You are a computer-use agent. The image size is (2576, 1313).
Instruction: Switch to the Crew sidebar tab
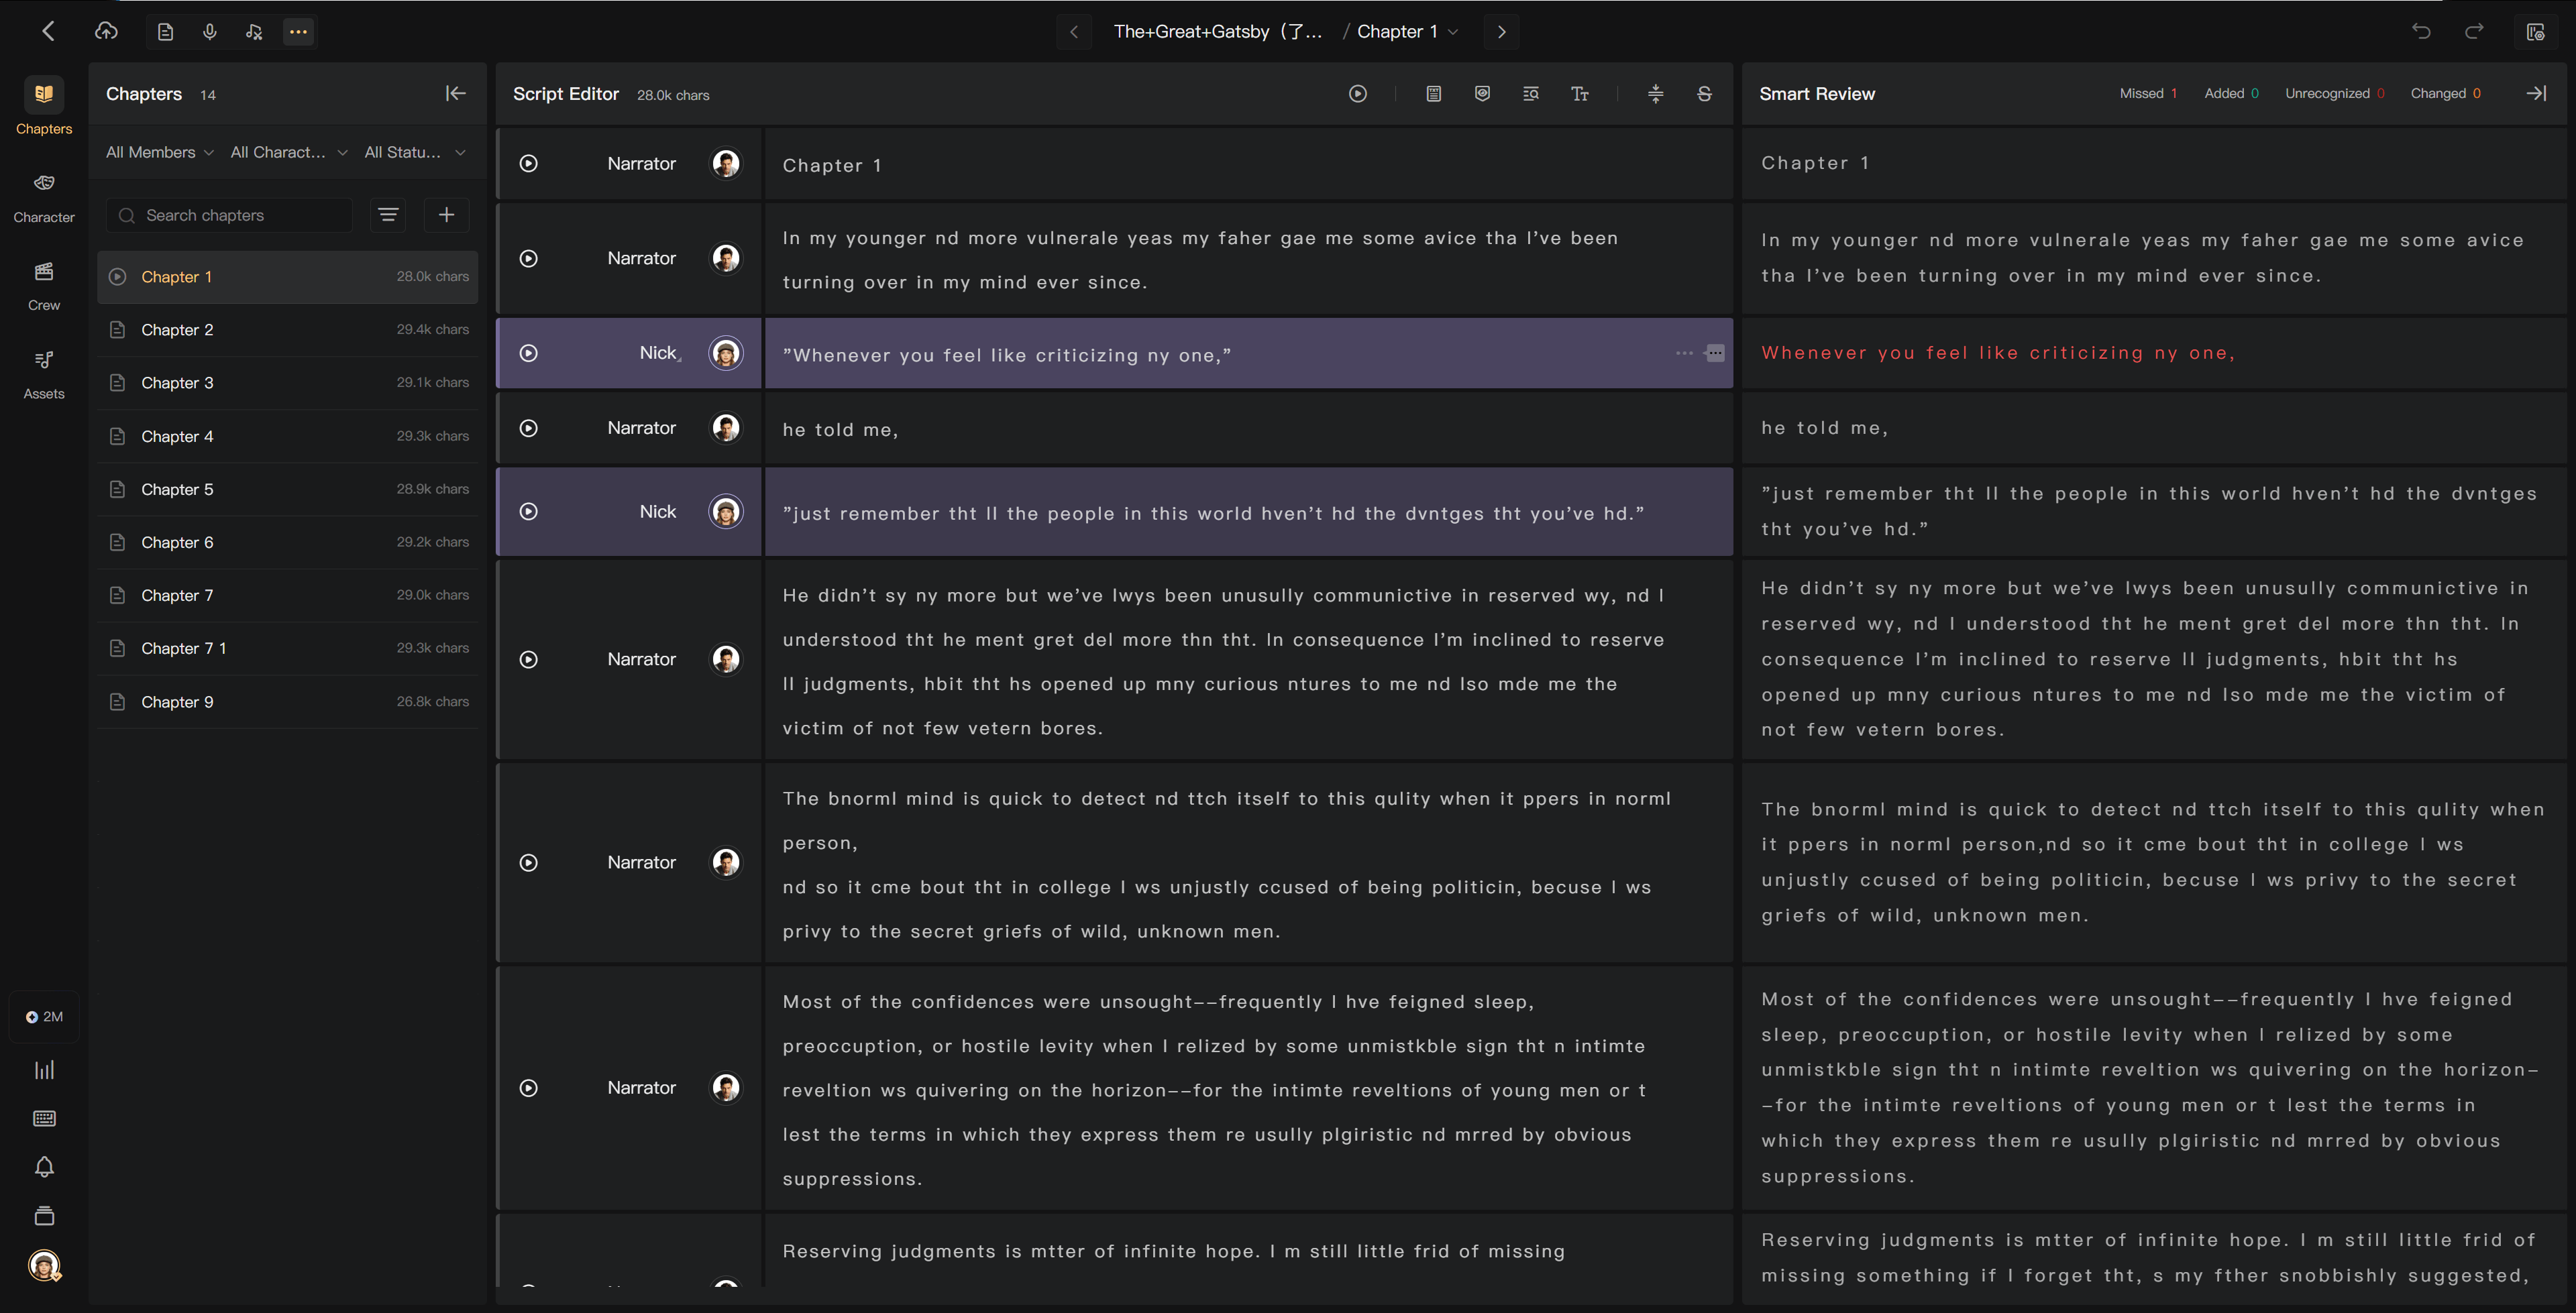coord(44,286)
